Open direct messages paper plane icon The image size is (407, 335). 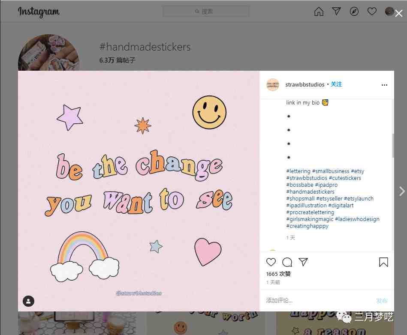pos(336,12)
